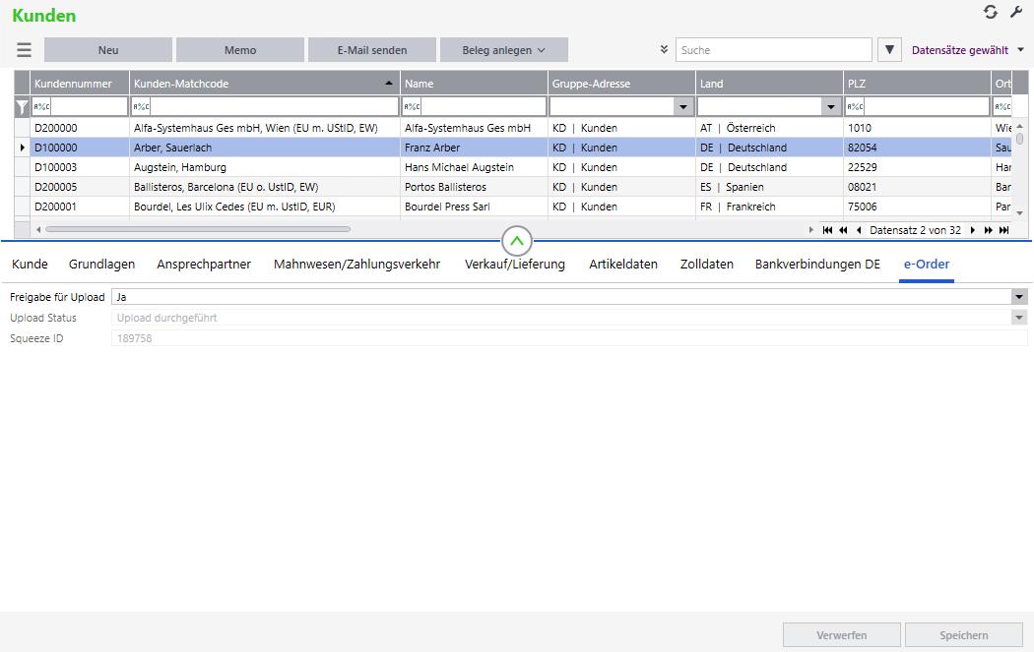Open settings via the wrench icon
Screen dimensions: 1034x652
click(1016, 12)
